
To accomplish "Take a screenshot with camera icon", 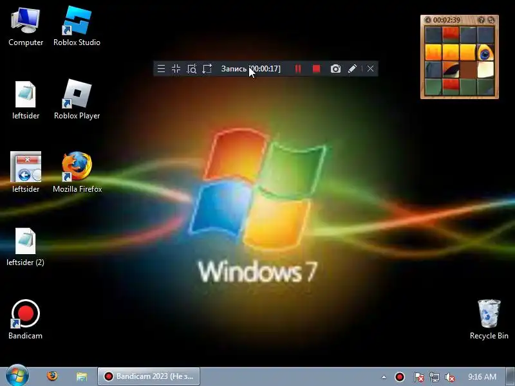I will [x=335, y=69].
